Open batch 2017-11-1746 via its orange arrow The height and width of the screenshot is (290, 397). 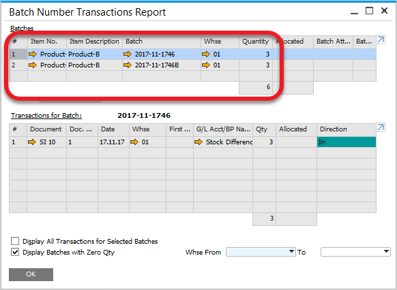click(128, 54)
